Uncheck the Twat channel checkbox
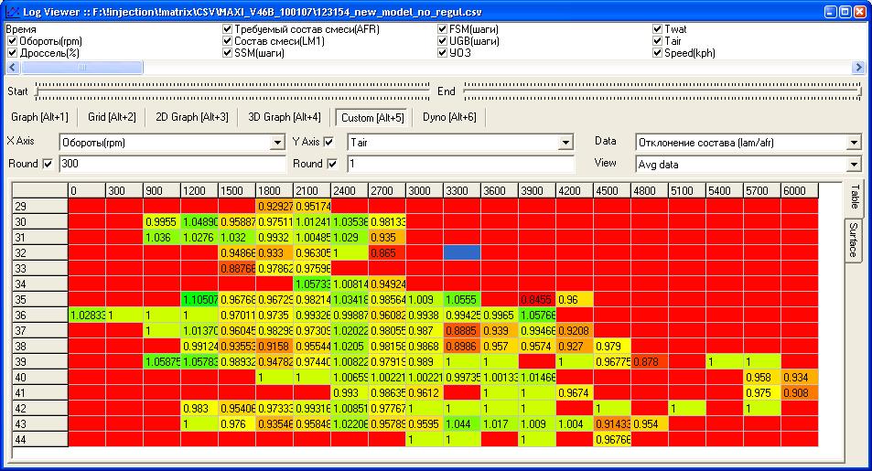 (658, 29)
